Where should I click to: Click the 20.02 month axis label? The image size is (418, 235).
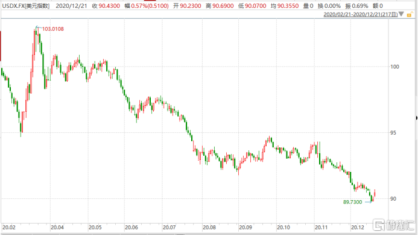(x=9, y=228)
